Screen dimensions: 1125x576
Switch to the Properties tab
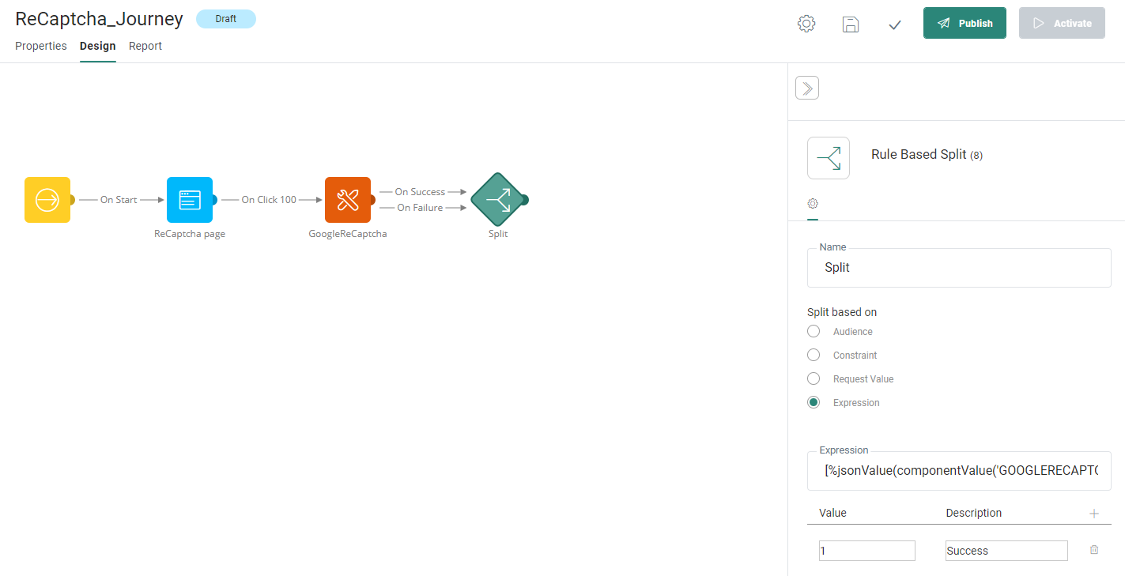click(x=41, y=46)
